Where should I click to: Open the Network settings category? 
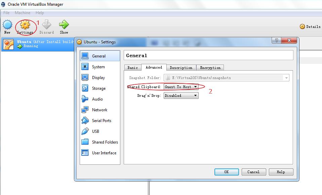point(100,110)
